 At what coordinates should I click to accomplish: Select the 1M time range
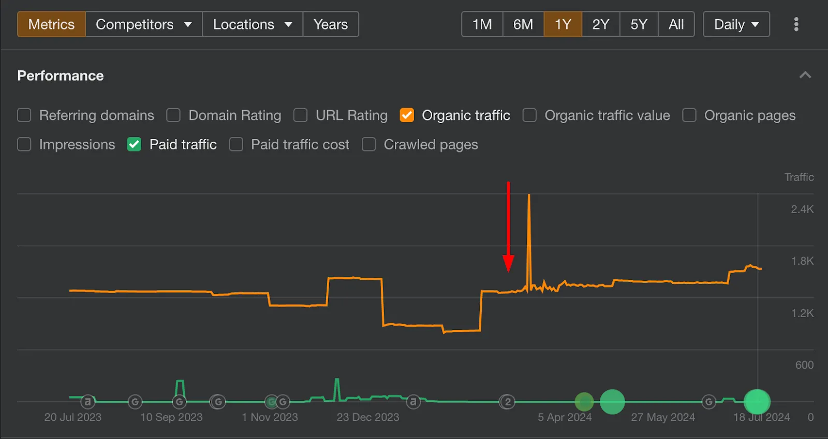click(482, 24)
